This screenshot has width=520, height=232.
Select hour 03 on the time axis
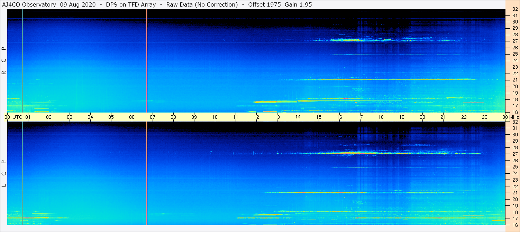pyautogui.click(x=70, y=117)
